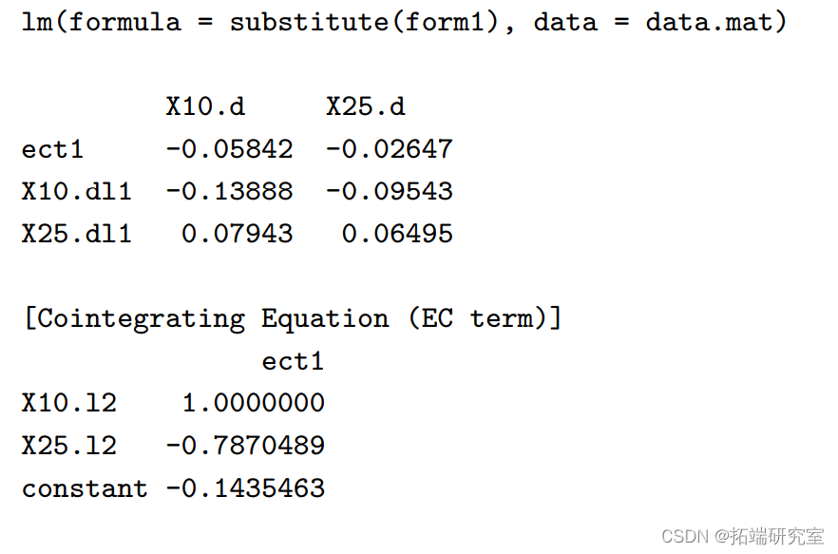Click the constant value -0.1435463
Image resolution: width=838 pixels, height=554 pixels.
point(245,488)
